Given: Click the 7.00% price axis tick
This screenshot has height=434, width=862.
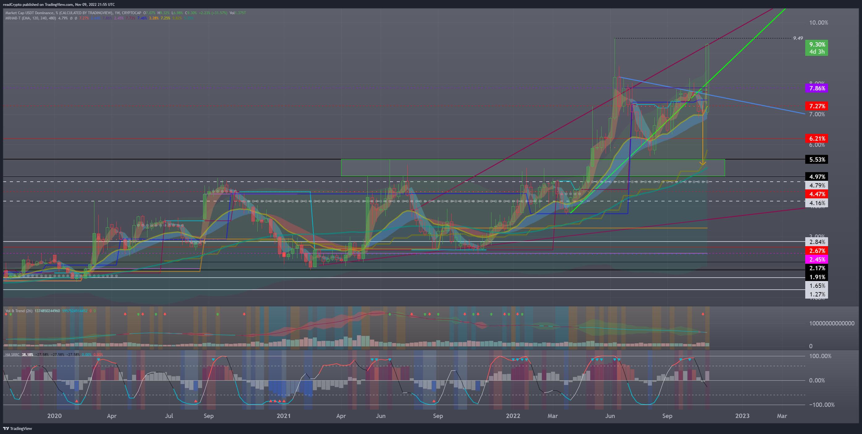Looking at the screenshot, I should pyautogui.click(x=817, y=114).
